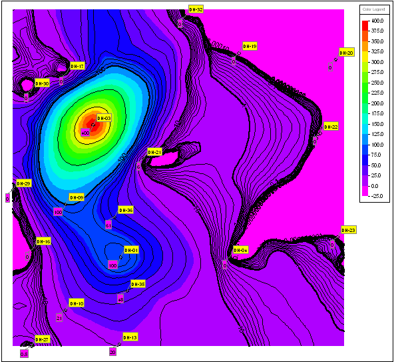Select the DH-20 drill hole label

[347, 53]
